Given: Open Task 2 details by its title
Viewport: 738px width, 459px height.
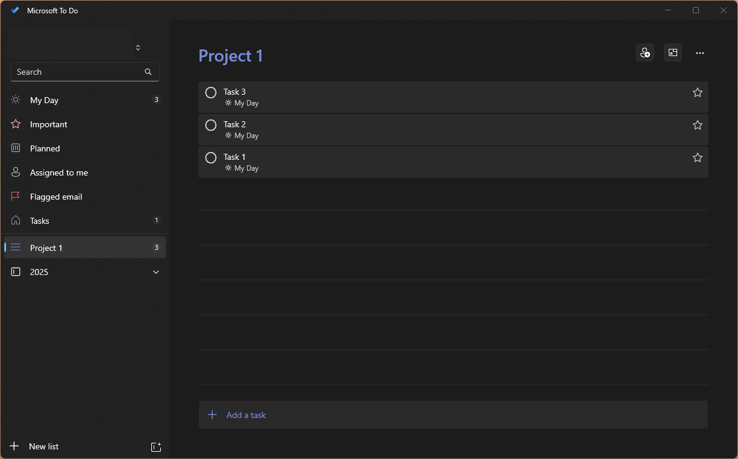Looking at the screenshot, I should coord(234,124).
